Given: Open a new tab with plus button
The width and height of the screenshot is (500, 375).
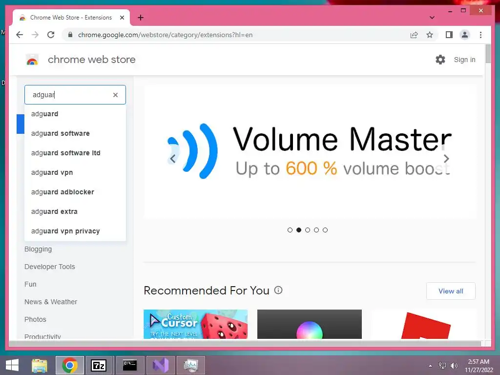Looking at the screenshot, I should point(141,18).
